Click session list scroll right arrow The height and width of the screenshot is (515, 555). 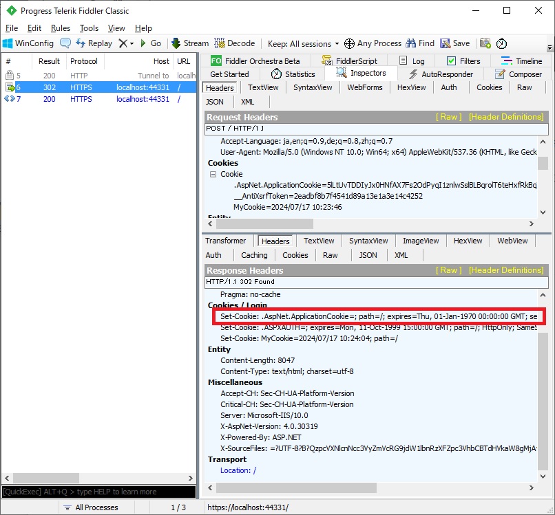tap(191, 479)
